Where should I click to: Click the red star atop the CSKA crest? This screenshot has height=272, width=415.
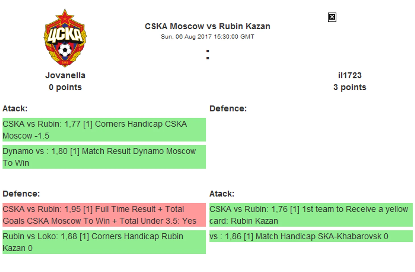[65, 18]
